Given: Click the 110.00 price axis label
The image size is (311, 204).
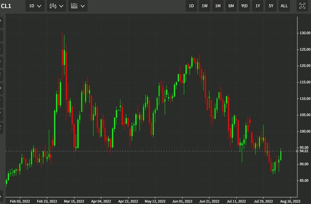Looking at the screenshot, I should [x=305, y=99].
